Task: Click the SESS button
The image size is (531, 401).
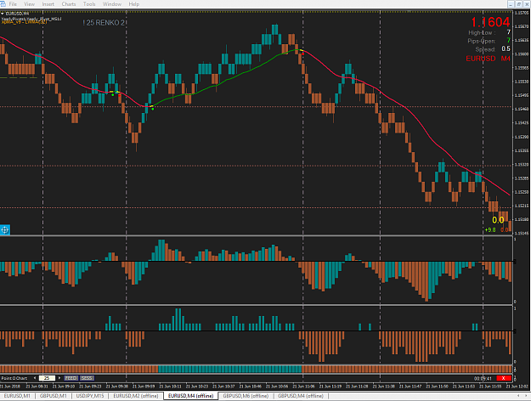Action: coord(87,378)
